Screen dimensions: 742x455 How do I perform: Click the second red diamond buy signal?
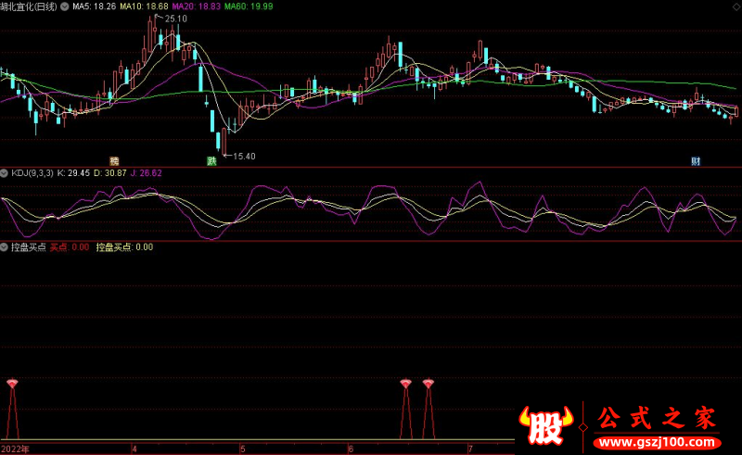[x=405, y=383]
